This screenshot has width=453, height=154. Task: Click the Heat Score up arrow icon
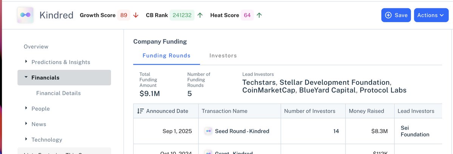tap(259, 15)
